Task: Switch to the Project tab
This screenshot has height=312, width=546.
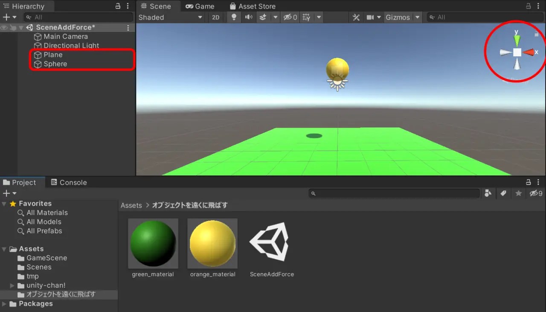Action: [19, 182]
